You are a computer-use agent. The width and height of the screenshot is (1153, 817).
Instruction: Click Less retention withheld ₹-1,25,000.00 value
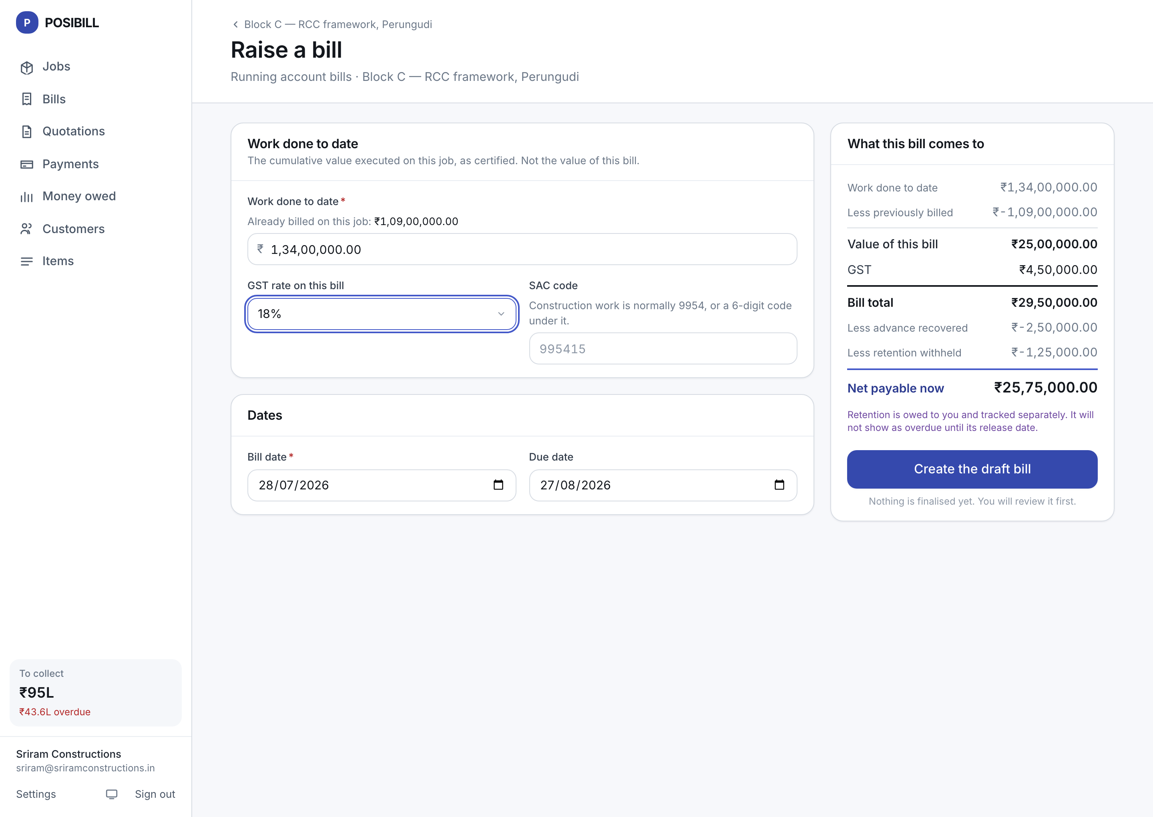1054,352
